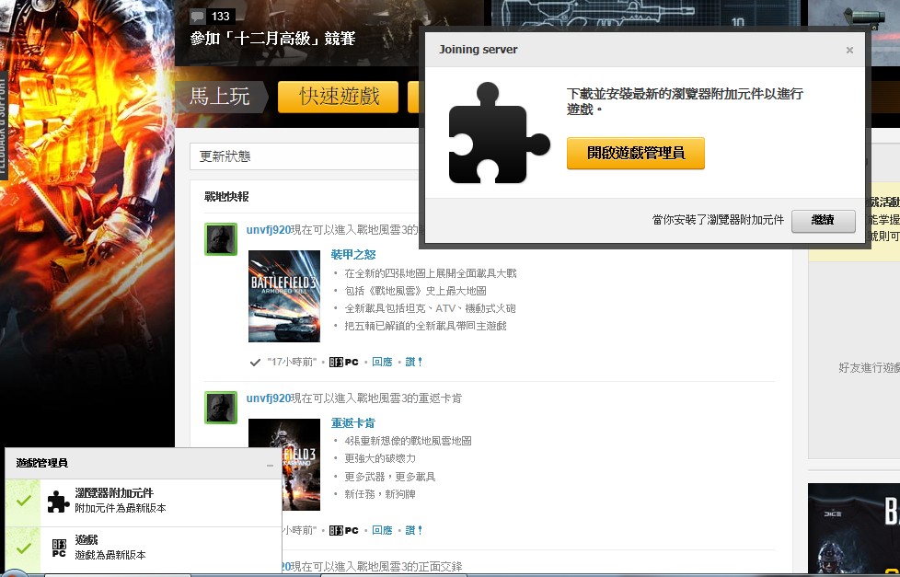900x577 pixels.
Task: Click the small puzzle icon in 遊戲管理員 panel
Action: [58, 501]
